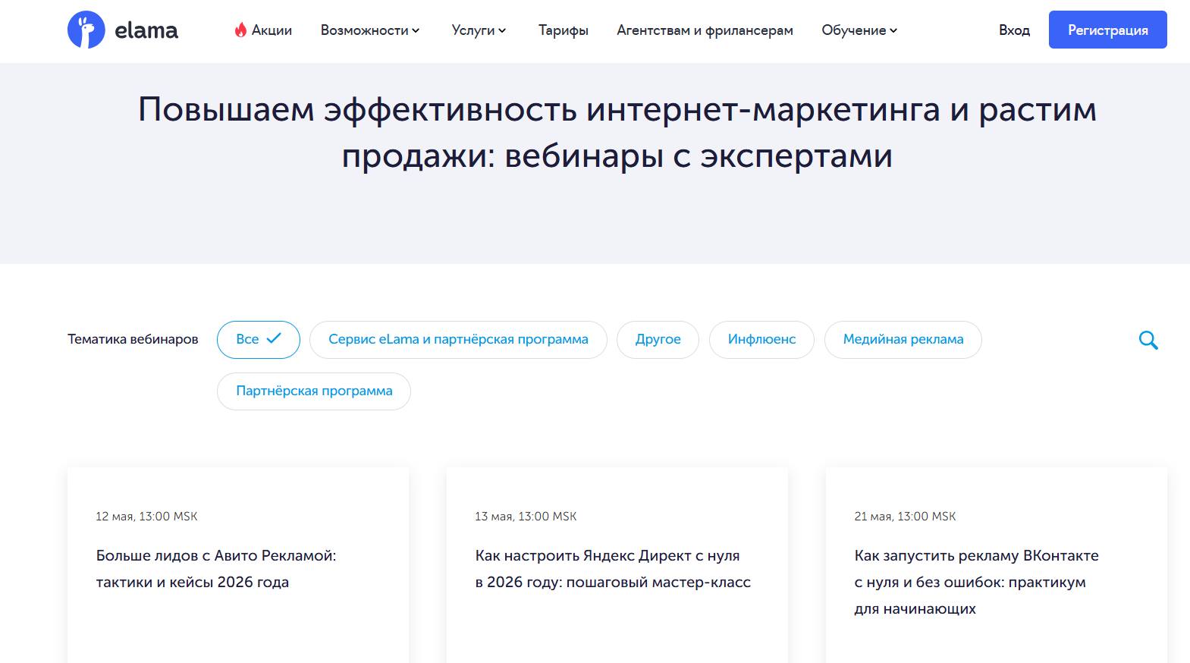Expand the Обучение dropdown menu
Image resolution: width=1190 pixels, height=663 pixels.
tap(859, 30)
